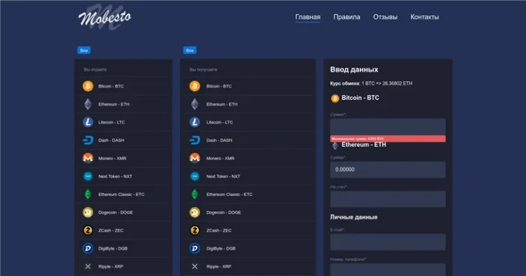
Task: Choose Dogecoin icon in the receive list
Action: point(195,212)
